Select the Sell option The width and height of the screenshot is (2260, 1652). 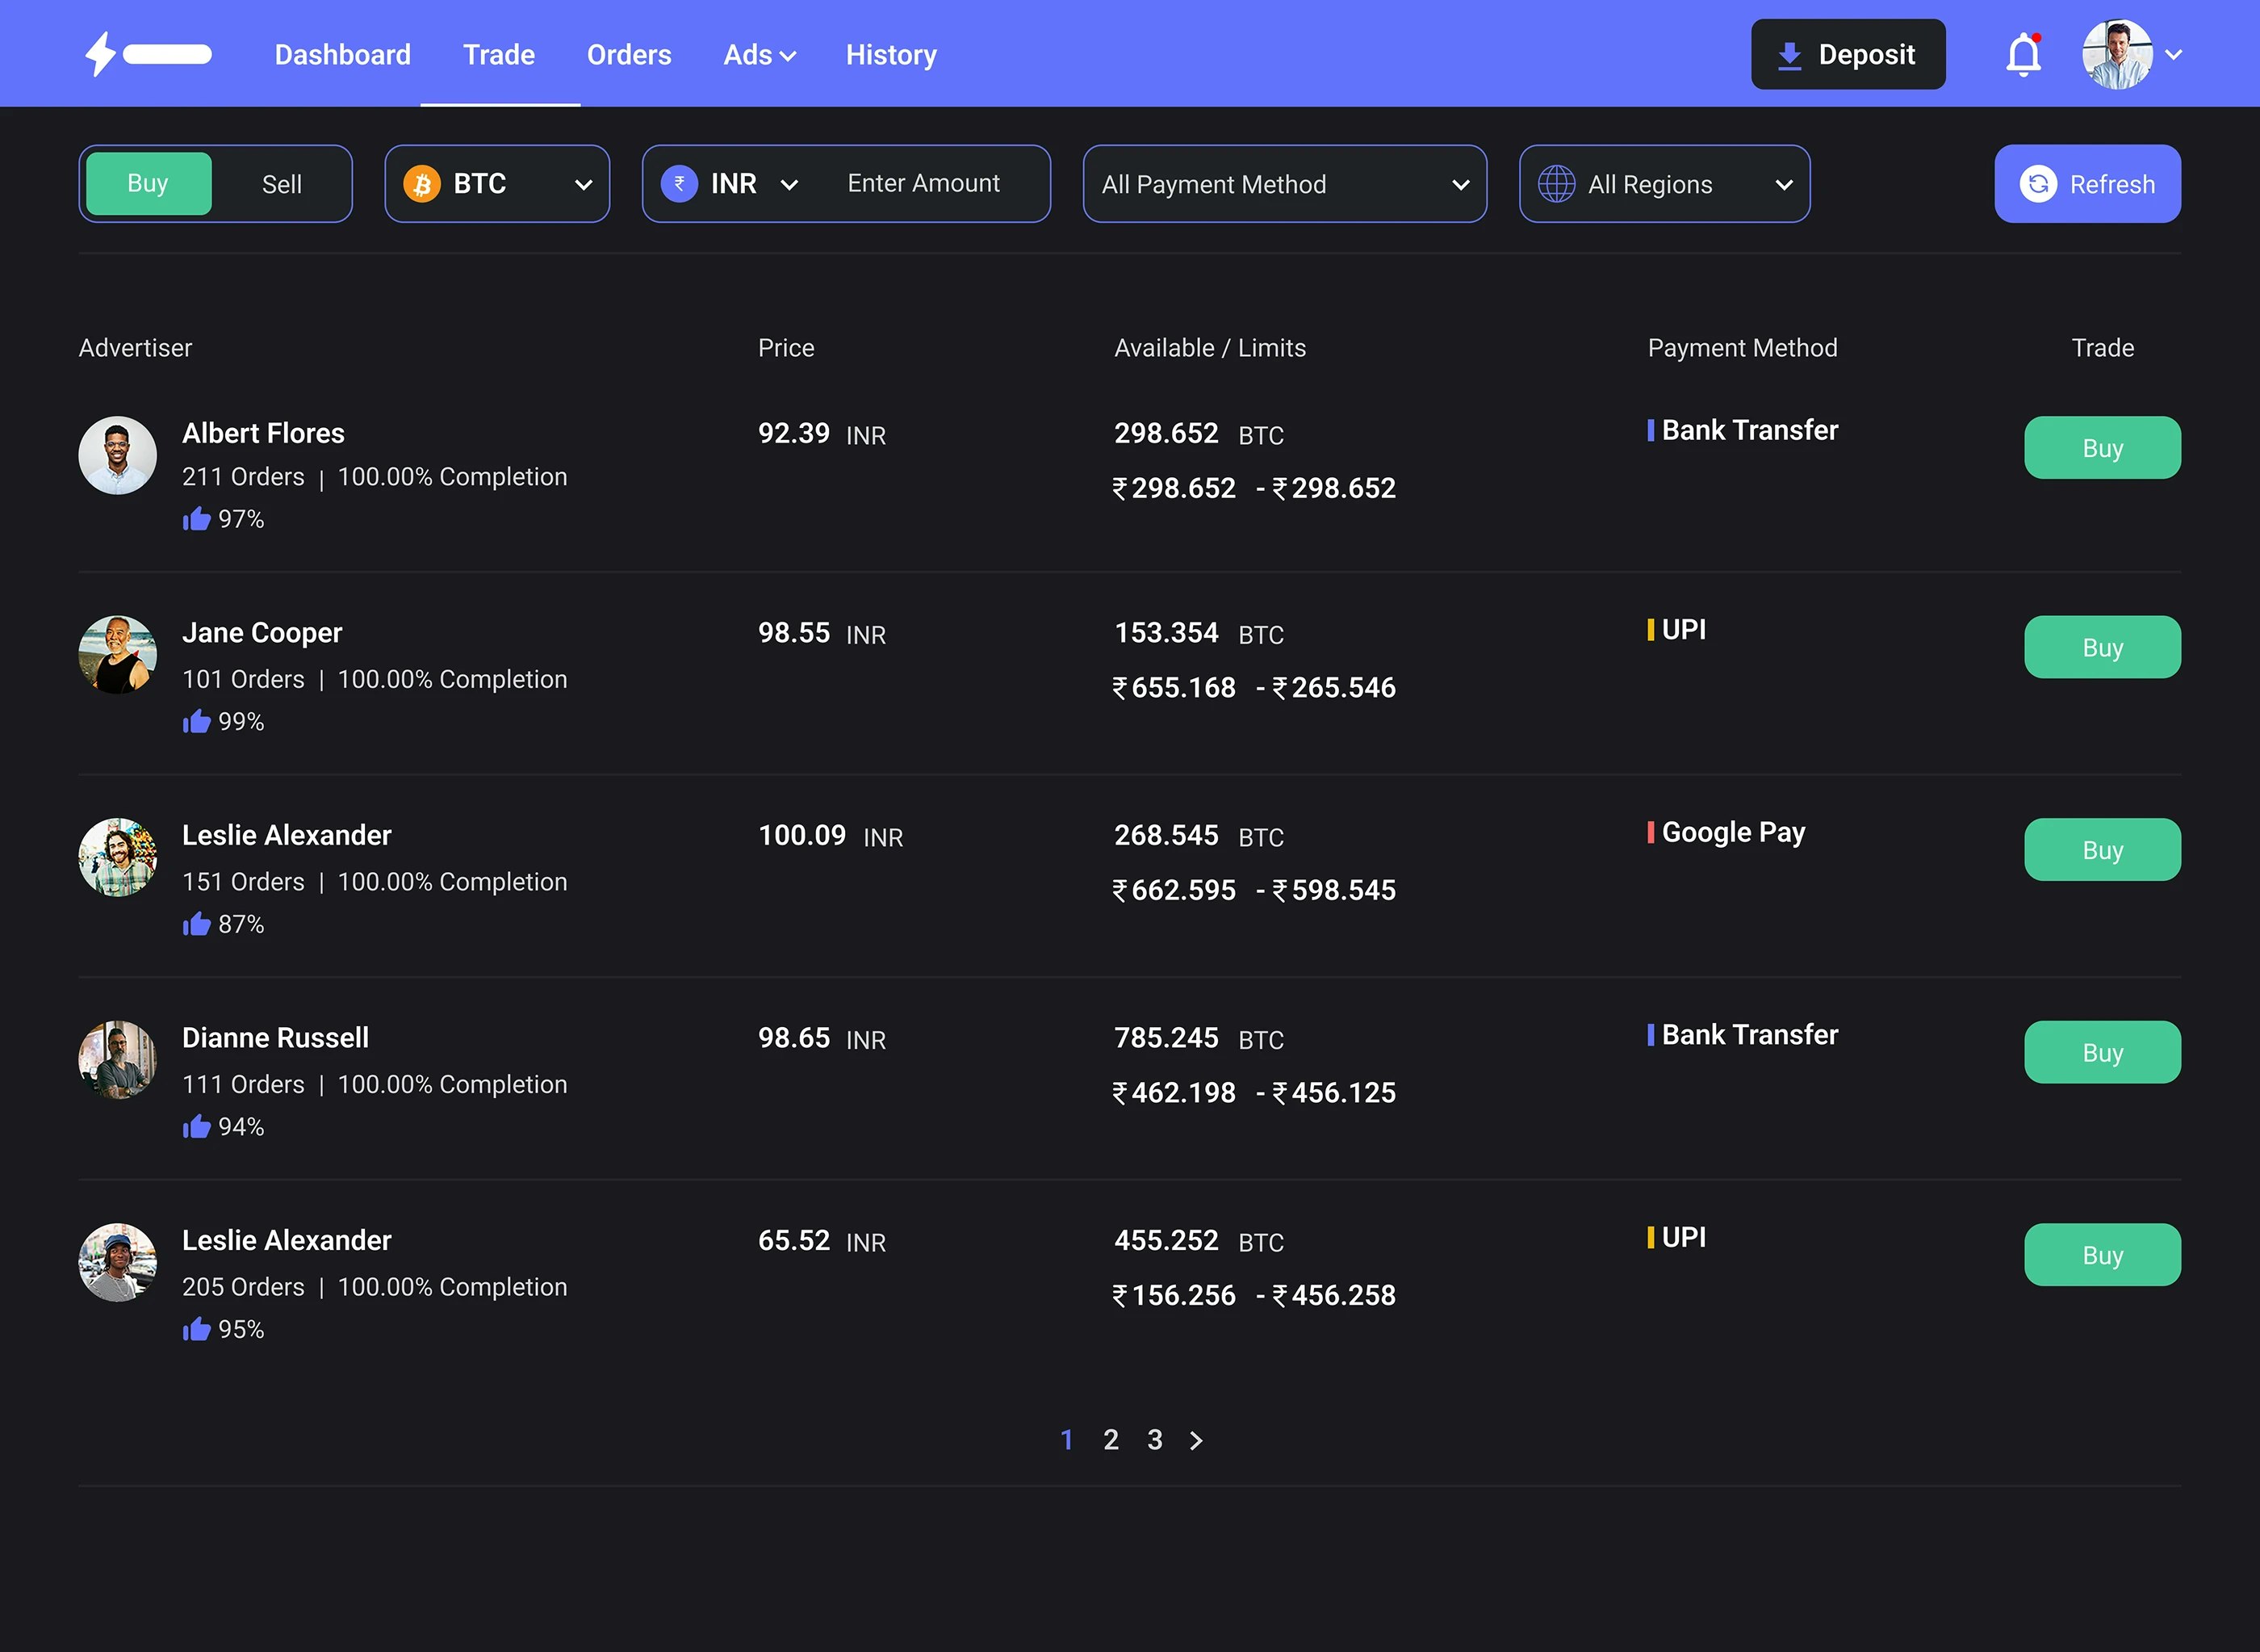(282, 184)
